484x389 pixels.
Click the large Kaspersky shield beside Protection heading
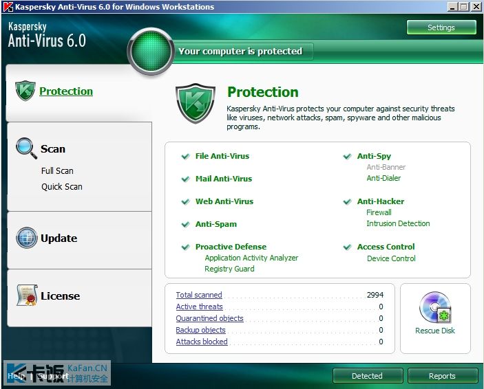point(196,103)
